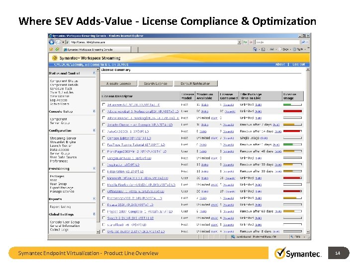Open Report Listing under Reports
Viewport: 358px width, 268px height.
60,206
